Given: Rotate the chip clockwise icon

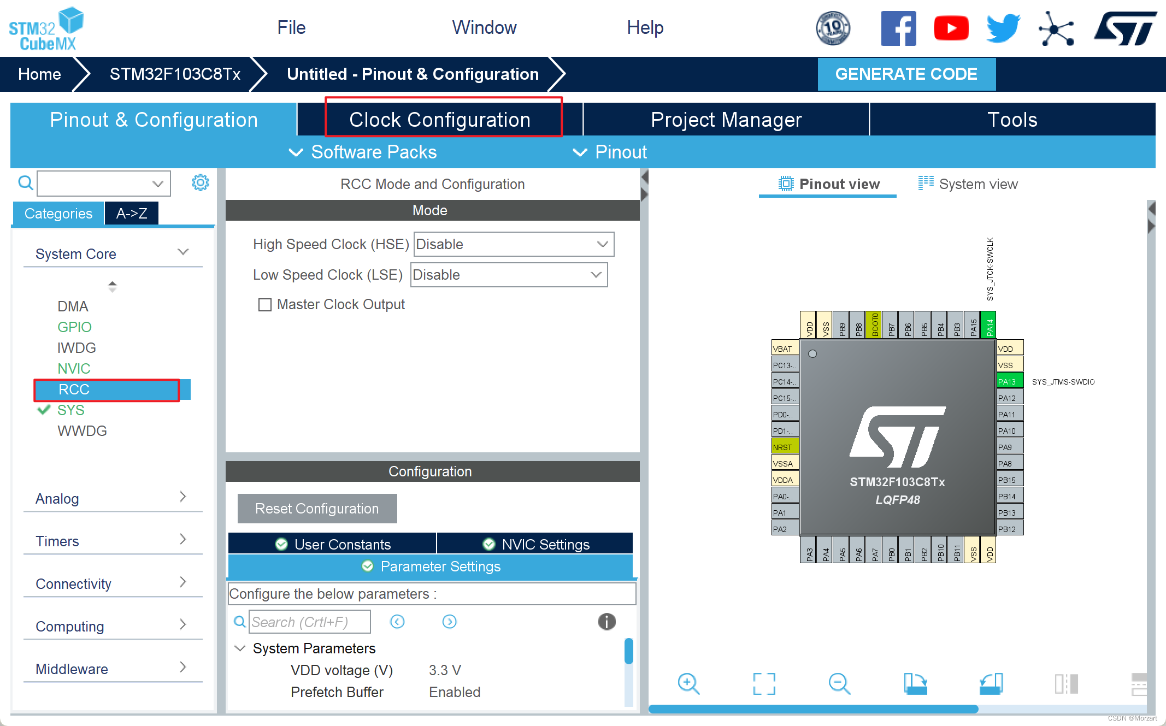Looking at the screenshot, I should [x=915, y=683].
